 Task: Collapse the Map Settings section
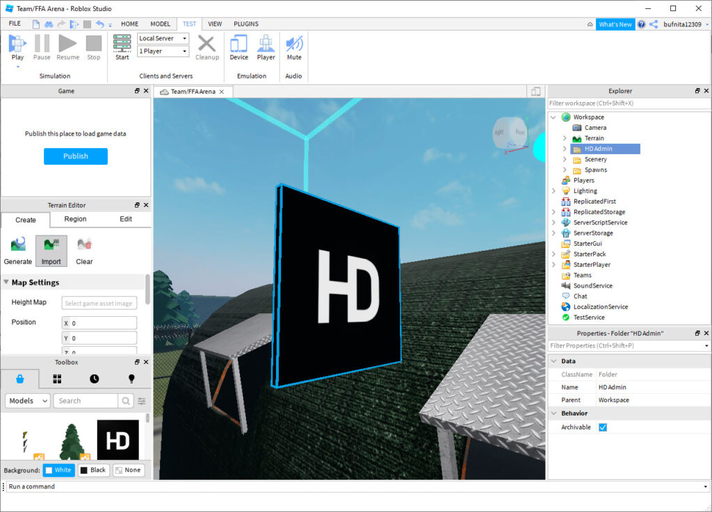[x=6, y=282]
